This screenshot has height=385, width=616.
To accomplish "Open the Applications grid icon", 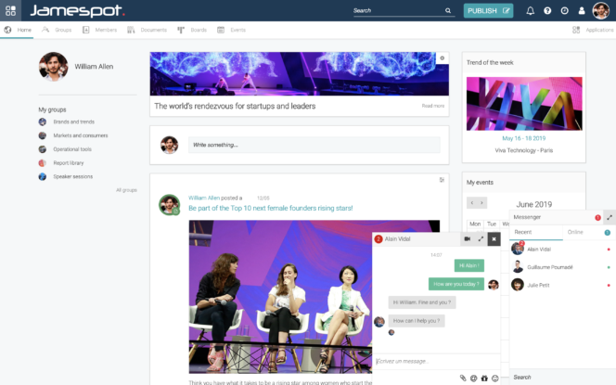I will 577,30.
